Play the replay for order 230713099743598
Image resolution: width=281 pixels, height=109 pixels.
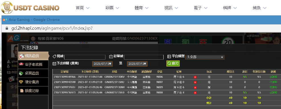(195, 82)
